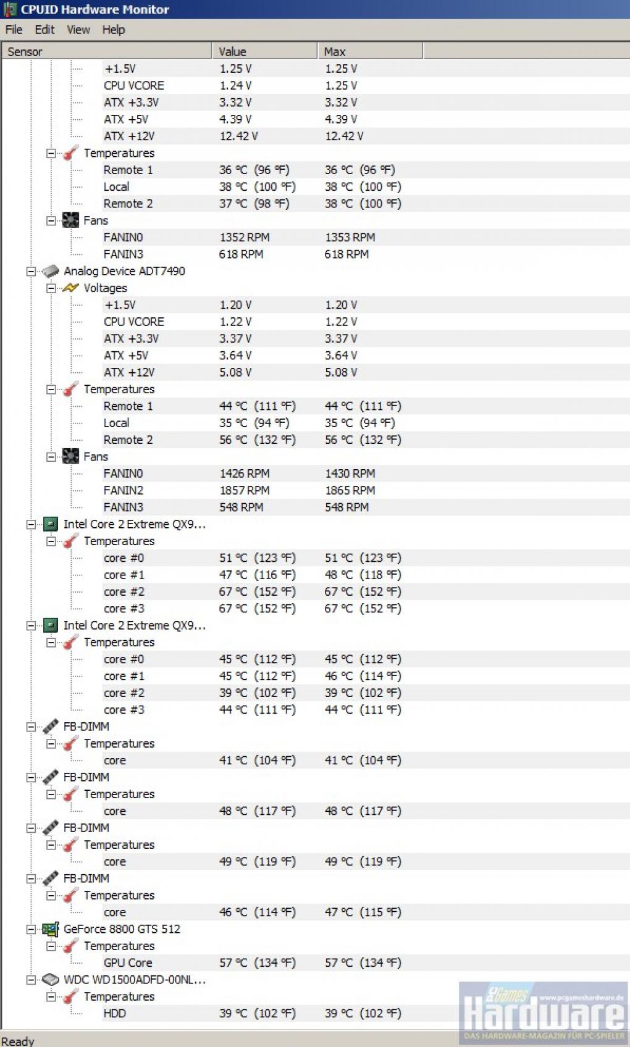Click the Voltages lightning icon
This screenshot has width=630, height=1047.
[70, 288]
